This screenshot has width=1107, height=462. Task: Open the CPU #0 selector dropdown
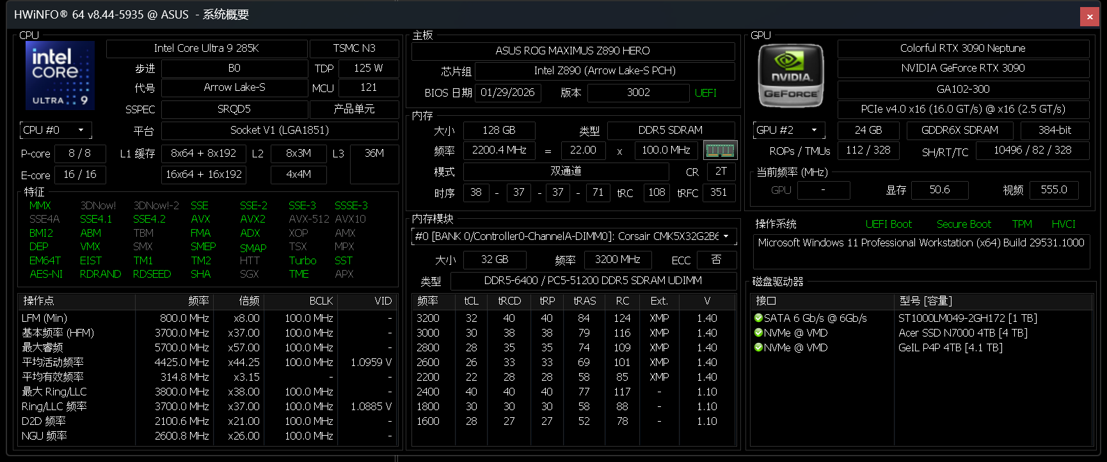[x=56, y=131]
